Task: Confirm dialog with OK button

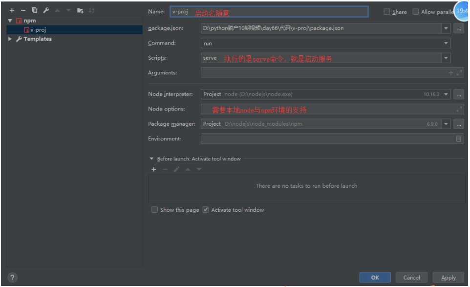Action: pos(375,277)
